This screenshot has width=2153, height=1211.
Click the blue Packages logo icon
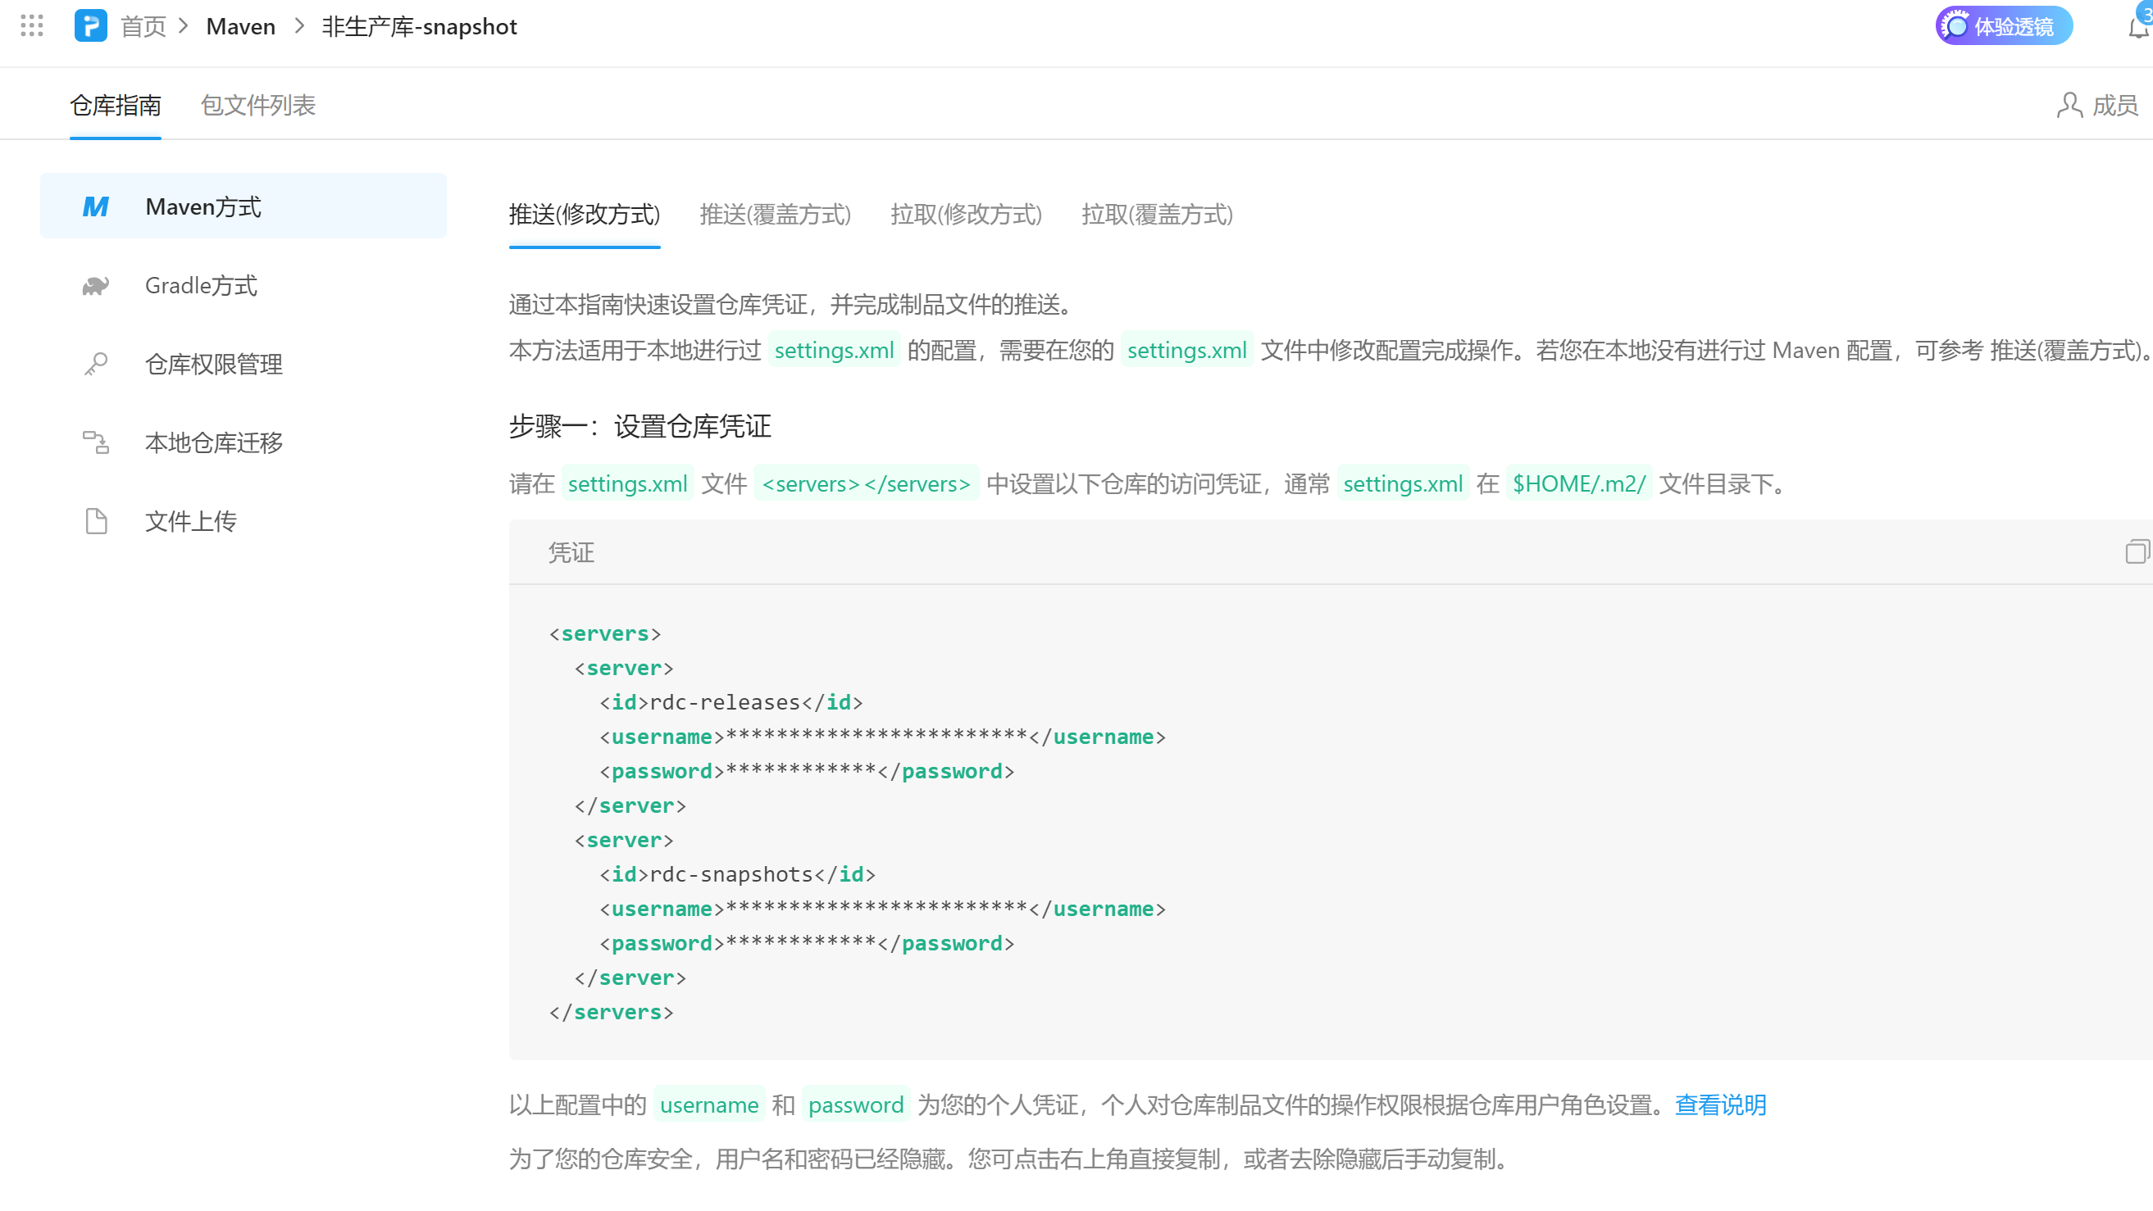pos(90,26)
